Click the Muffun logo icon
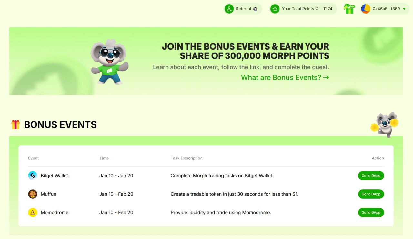 click(33, 194)
